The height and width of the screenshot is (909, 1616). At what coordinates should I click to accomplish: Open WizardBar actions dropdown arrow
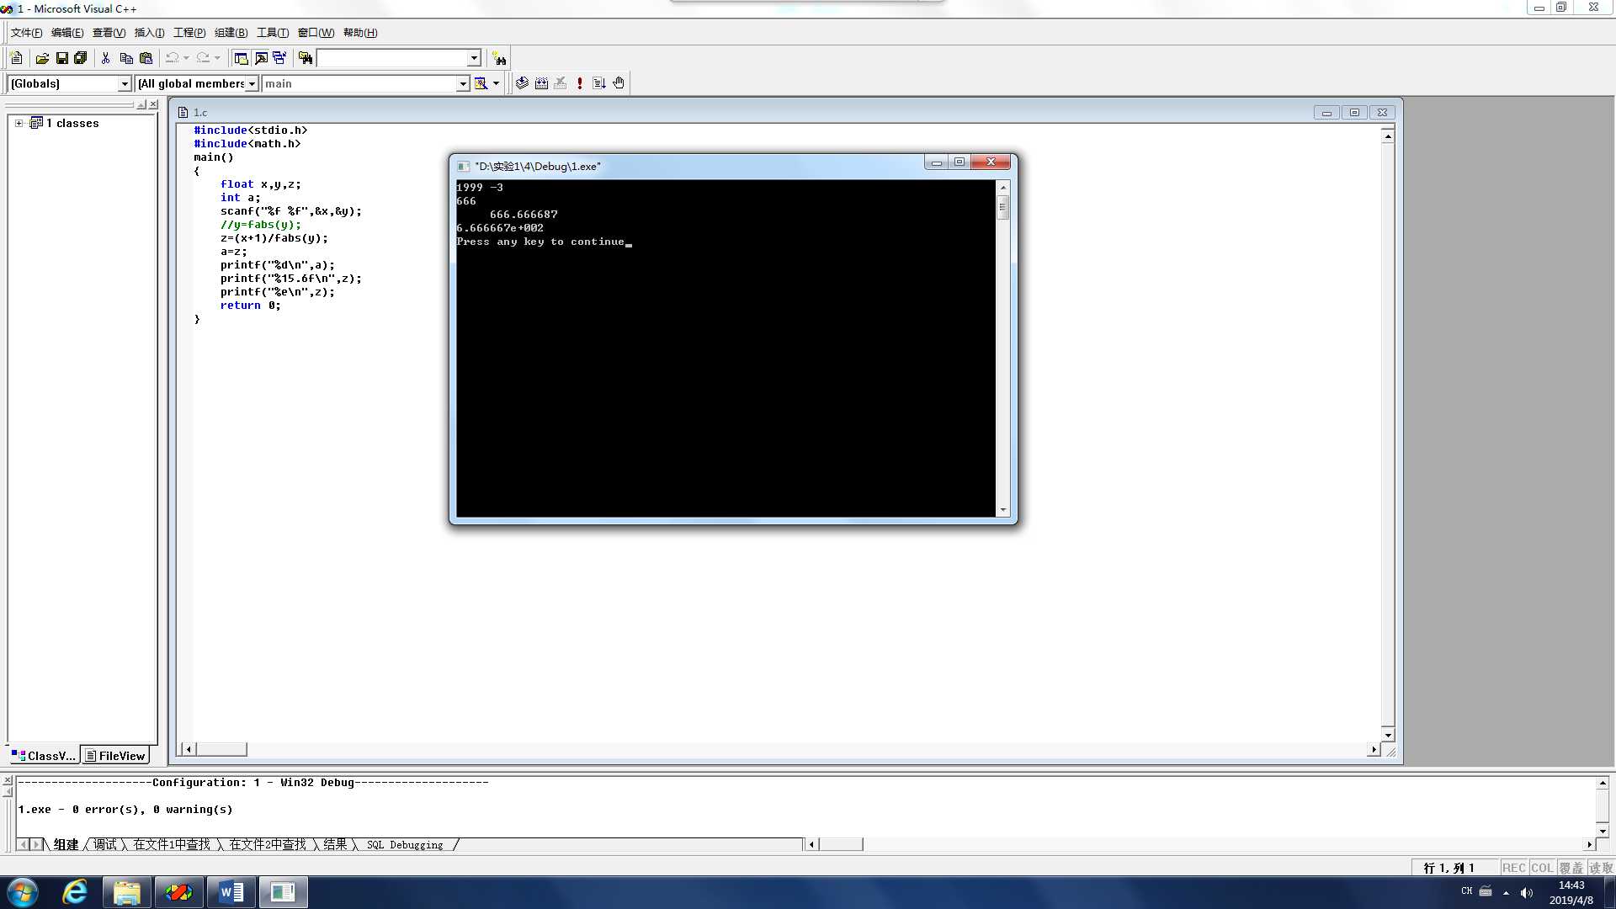(x=497, y=83)
